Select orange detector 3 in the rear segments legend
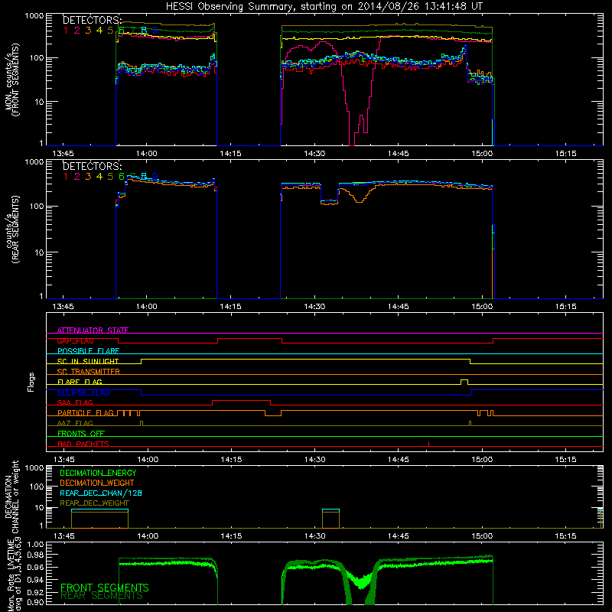 click(x=88, y=177)
